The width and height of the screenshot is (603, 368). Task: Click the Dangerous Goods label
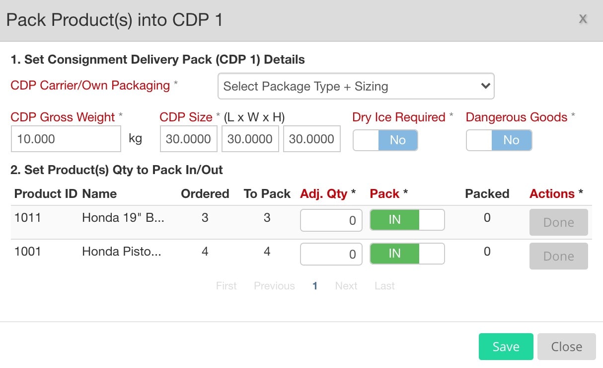pyautogui.click(x=517, y=117)
